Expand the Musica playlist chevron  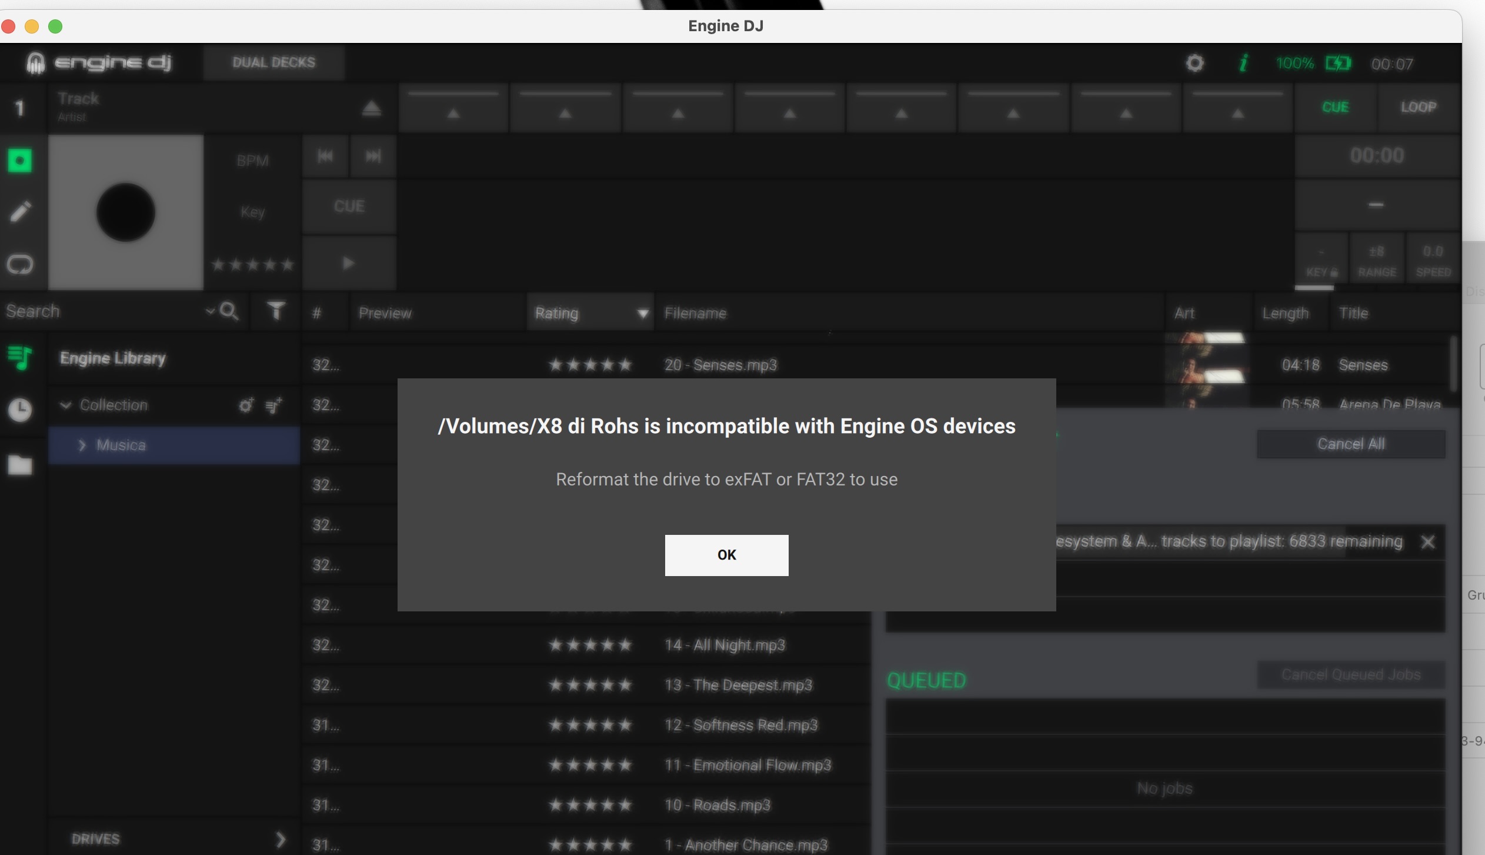click(82, 445)
